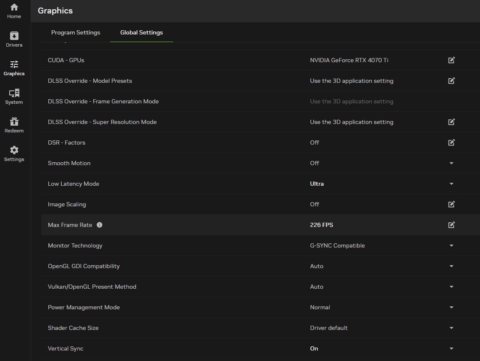Select the Smooth Motion row label
Image resolution: width=480 pixels, height=361 pixels.
pos(69,163)
